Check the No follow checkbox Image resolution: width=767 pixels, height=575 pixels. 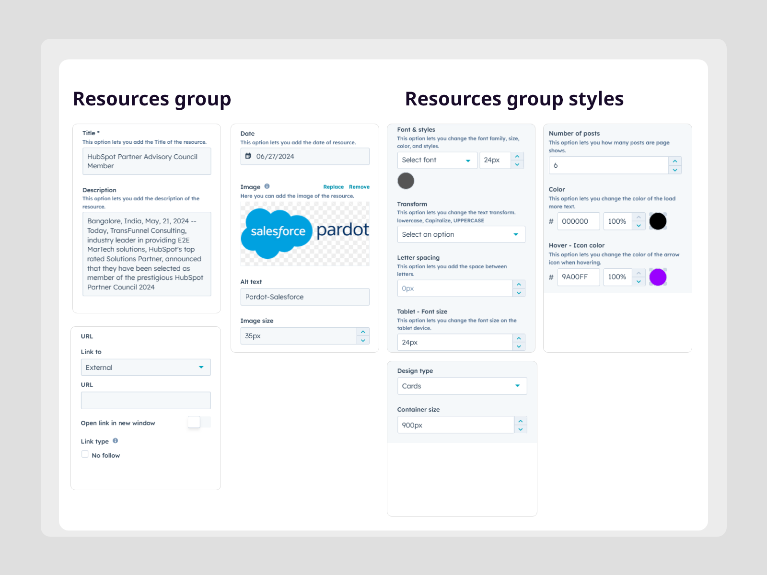[x=85, y=454]
